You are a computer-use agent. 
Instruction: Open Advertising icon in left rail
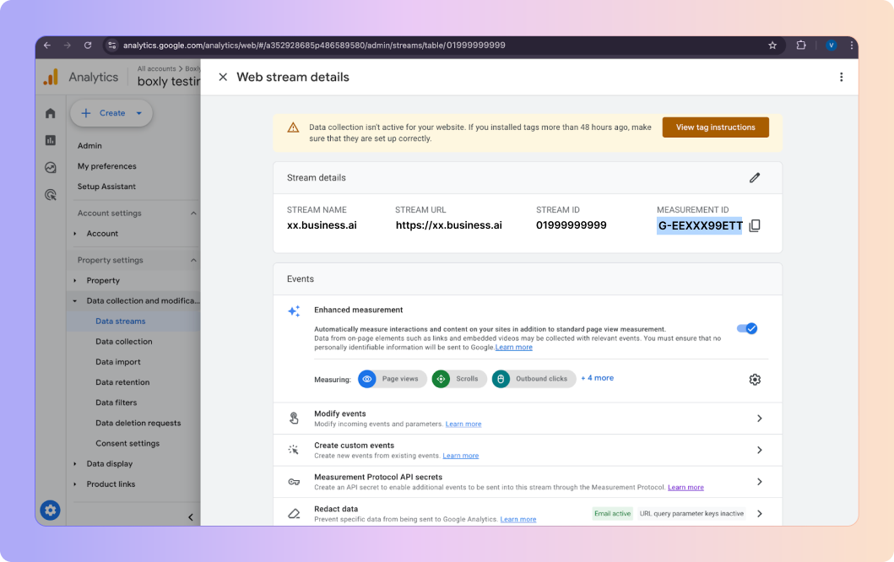(x=51, y=195)
